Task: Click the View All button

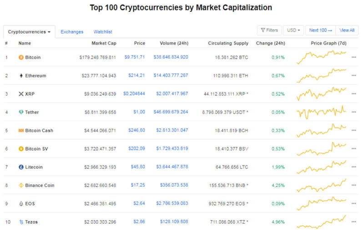Action: (x=347, y=30)
